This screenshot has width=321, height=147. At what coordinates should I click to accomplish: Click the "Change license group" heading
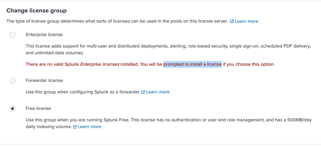click(x=37, y=11)
